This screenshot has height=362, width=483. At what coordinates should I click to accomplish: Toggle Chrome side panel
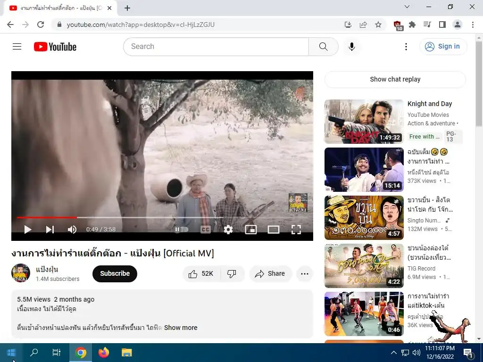[x=442, y=25]
